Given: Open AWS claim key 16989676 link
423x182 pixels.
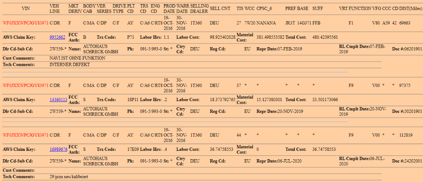Looking at the screenshot, I should click(58, 150).
